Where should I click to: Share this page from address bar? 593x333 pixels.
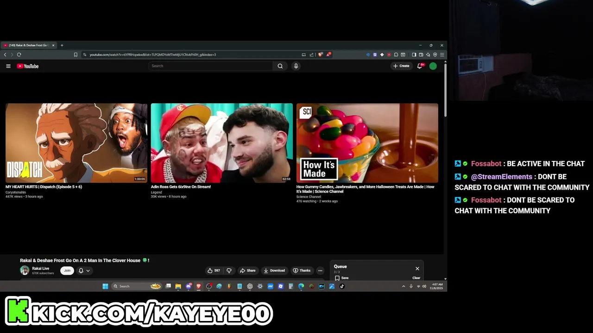coord(311,55)
